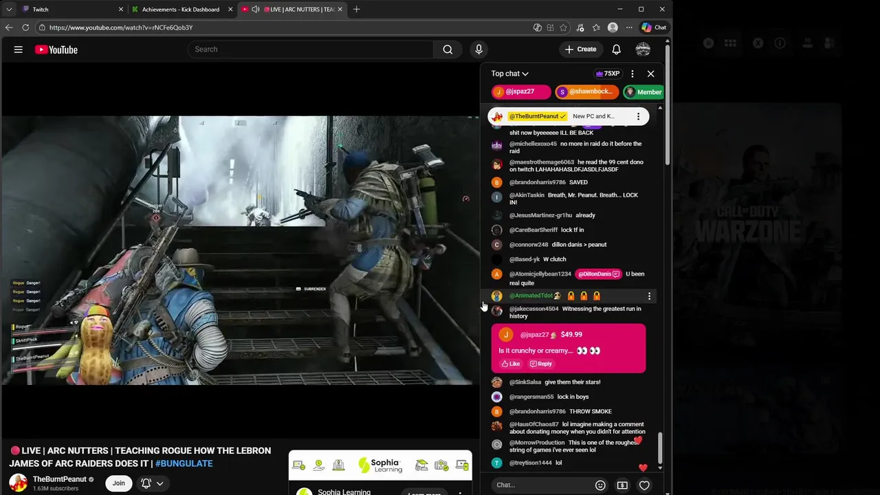The width and height of the screenshot is (880, 495).
Task: Open TheBurntPeanut channel name link
Action: tap(60, 479)
